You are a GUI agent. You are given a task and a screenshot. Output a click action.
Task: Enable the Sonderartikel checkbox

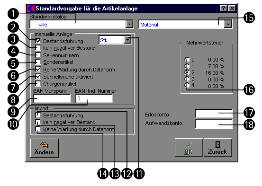tap(38, 62)
